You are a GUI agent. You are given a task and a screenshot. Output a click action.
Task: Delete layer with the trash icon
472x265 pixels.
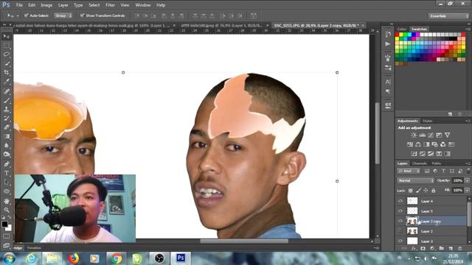(x=460, y=249)
